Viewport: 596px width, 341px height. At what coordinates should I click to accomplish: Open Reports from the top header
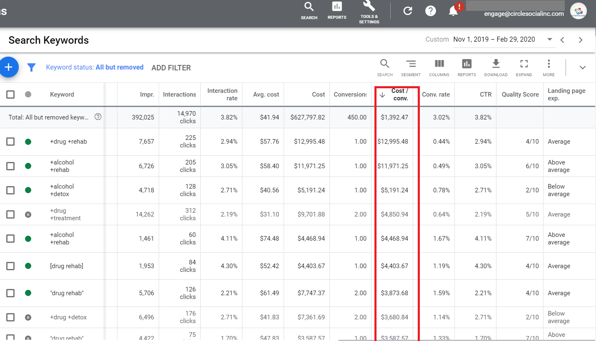[337, 10]
